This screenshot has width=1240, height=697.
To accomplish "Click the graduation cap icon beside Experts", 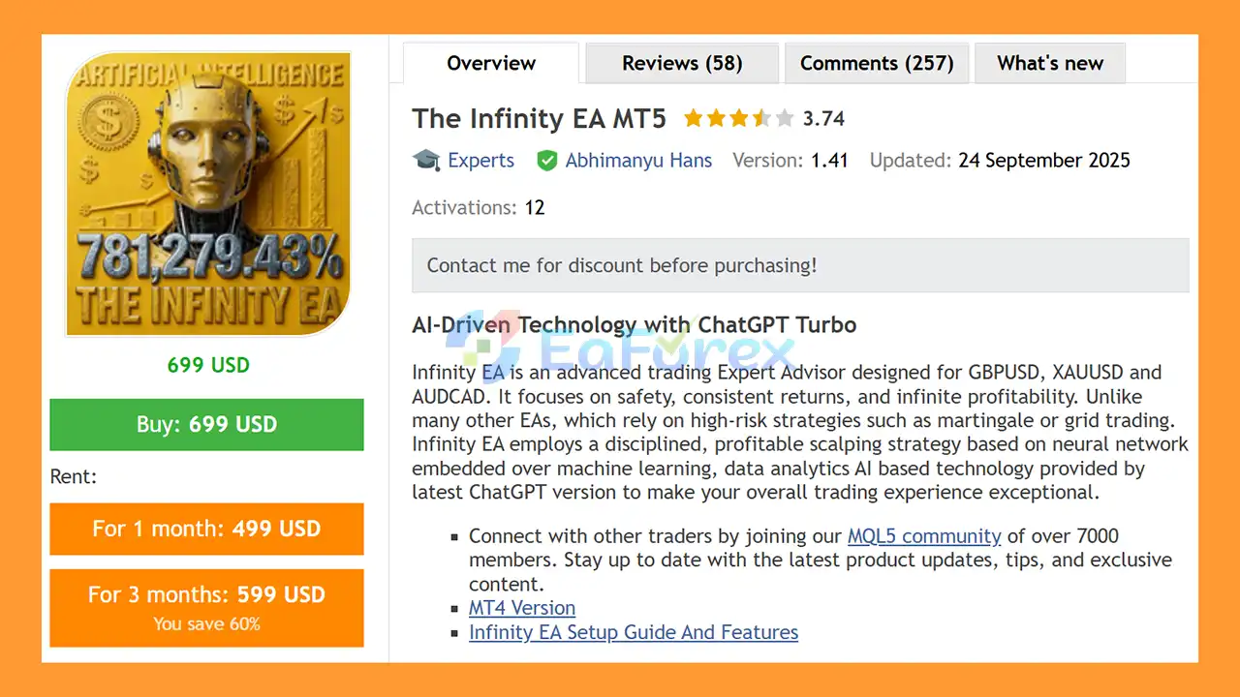I will pyautogui.click(x=426, y=160).
